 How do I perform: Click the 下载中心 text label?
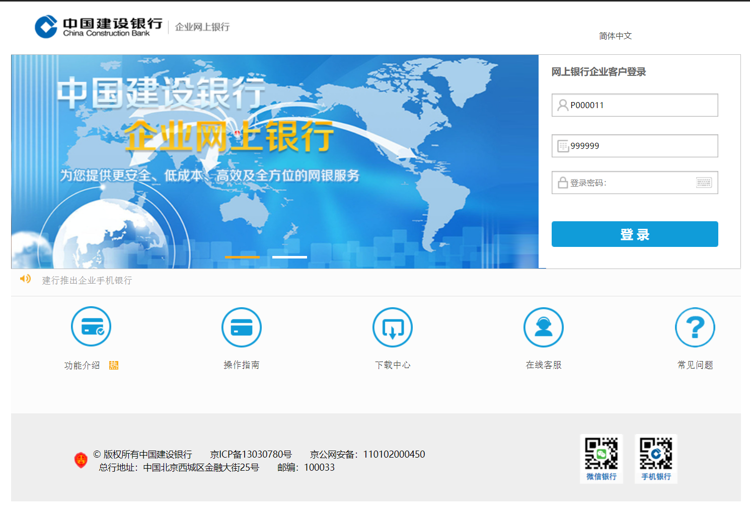coord(393,365)
